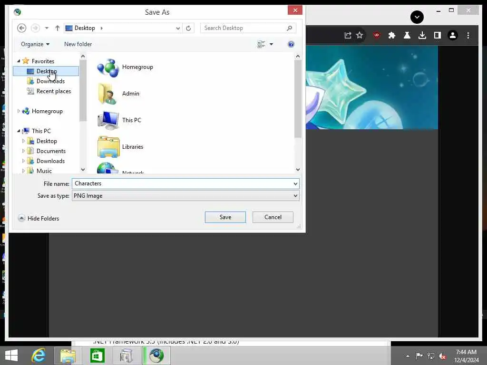487x365 pixels.
Task: Open browser three-dot menu
Action: coord(468,35)
